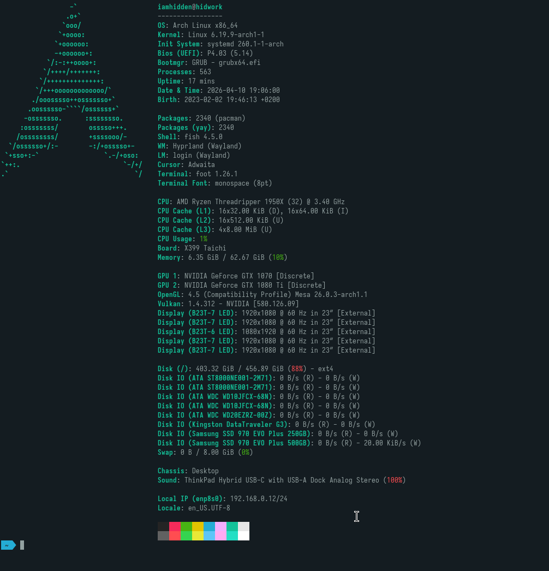Click the GPU 2 GTX 1080 Ti line
This screenshot has height=571, width=549.
(241, 285)
